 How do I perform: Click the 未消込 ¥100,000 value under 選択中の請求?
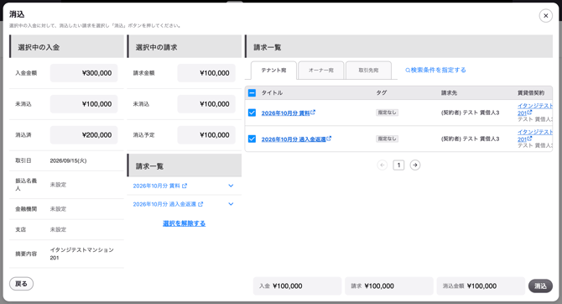[206, 104]
